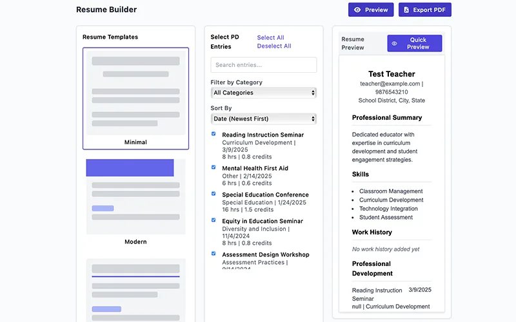Click Technology Integration skill in preview

[388, 209]
